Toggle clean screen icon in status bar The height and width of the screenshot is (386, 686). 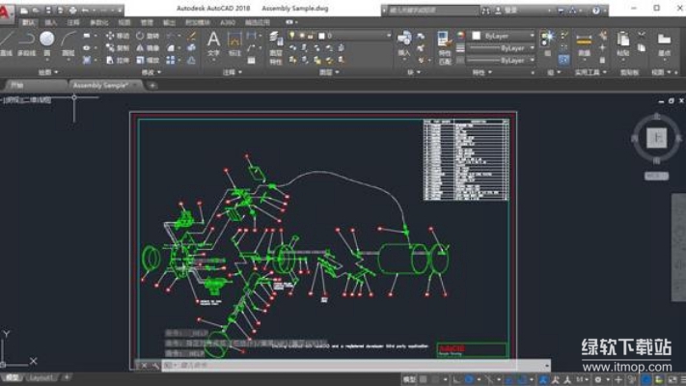point(672,379)
